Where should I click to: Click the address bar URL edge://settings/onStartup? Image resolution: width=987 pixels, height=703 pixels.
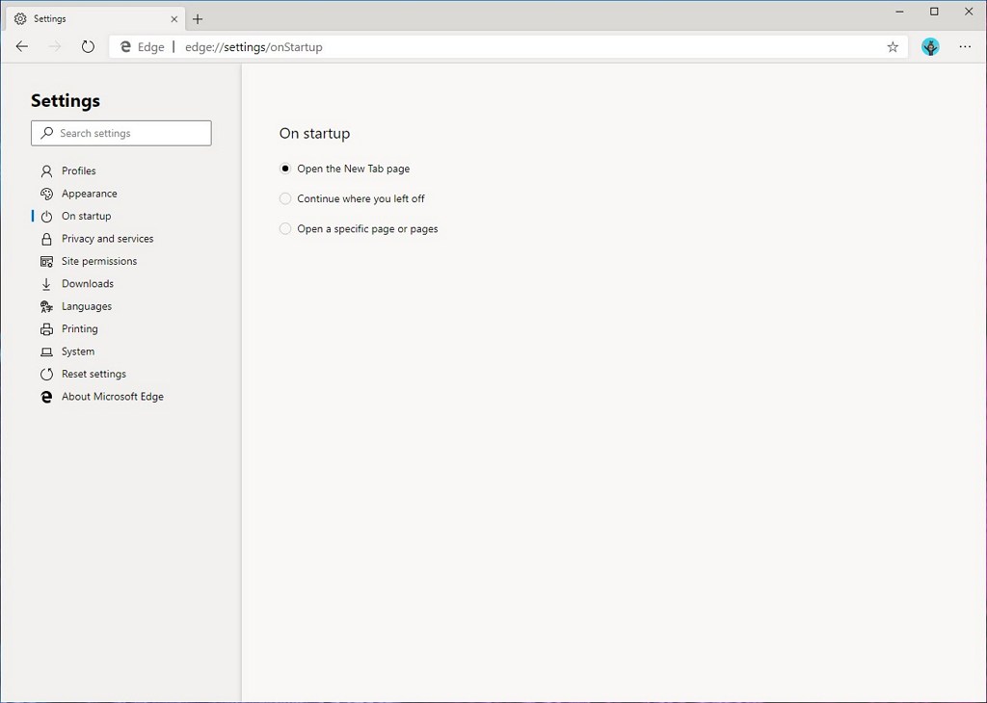(x=253, y=47)
